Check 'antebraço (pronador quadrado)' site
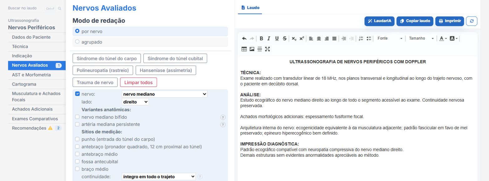 pos(77,147)
